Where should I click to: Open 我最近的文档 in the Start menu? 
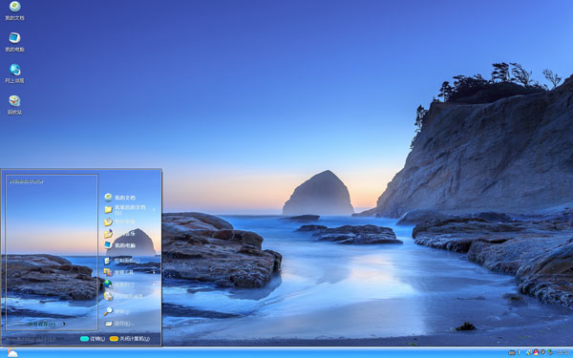point(125,210)
